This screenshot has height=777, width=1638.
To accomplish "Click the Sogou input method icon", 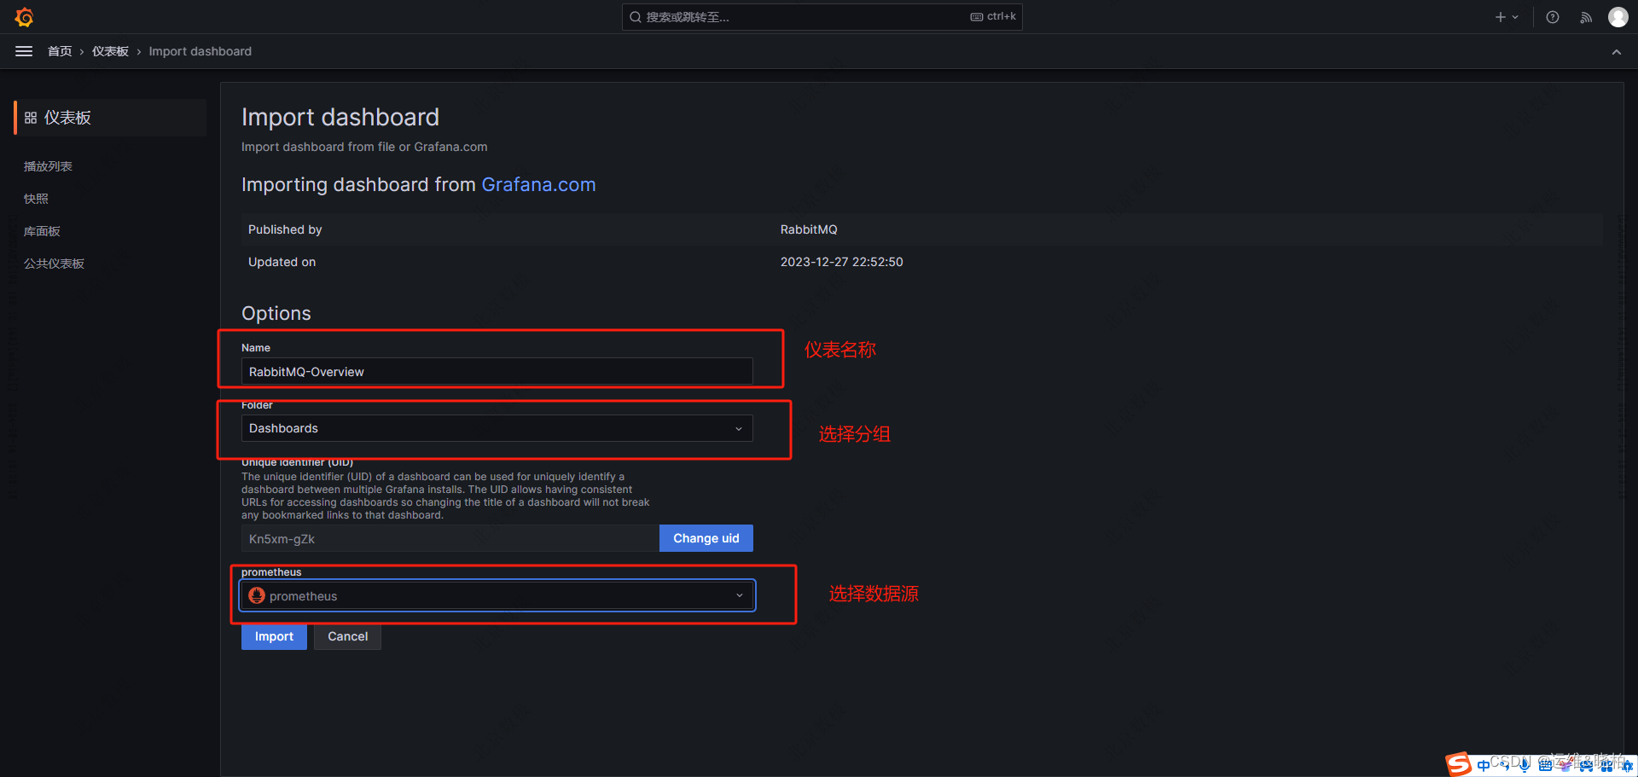I will [x=1458, y=764].
